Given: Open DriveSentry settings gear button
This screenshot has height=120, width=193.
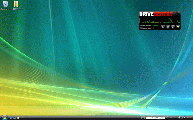Looking at the screenshot, I should (168, 27).
